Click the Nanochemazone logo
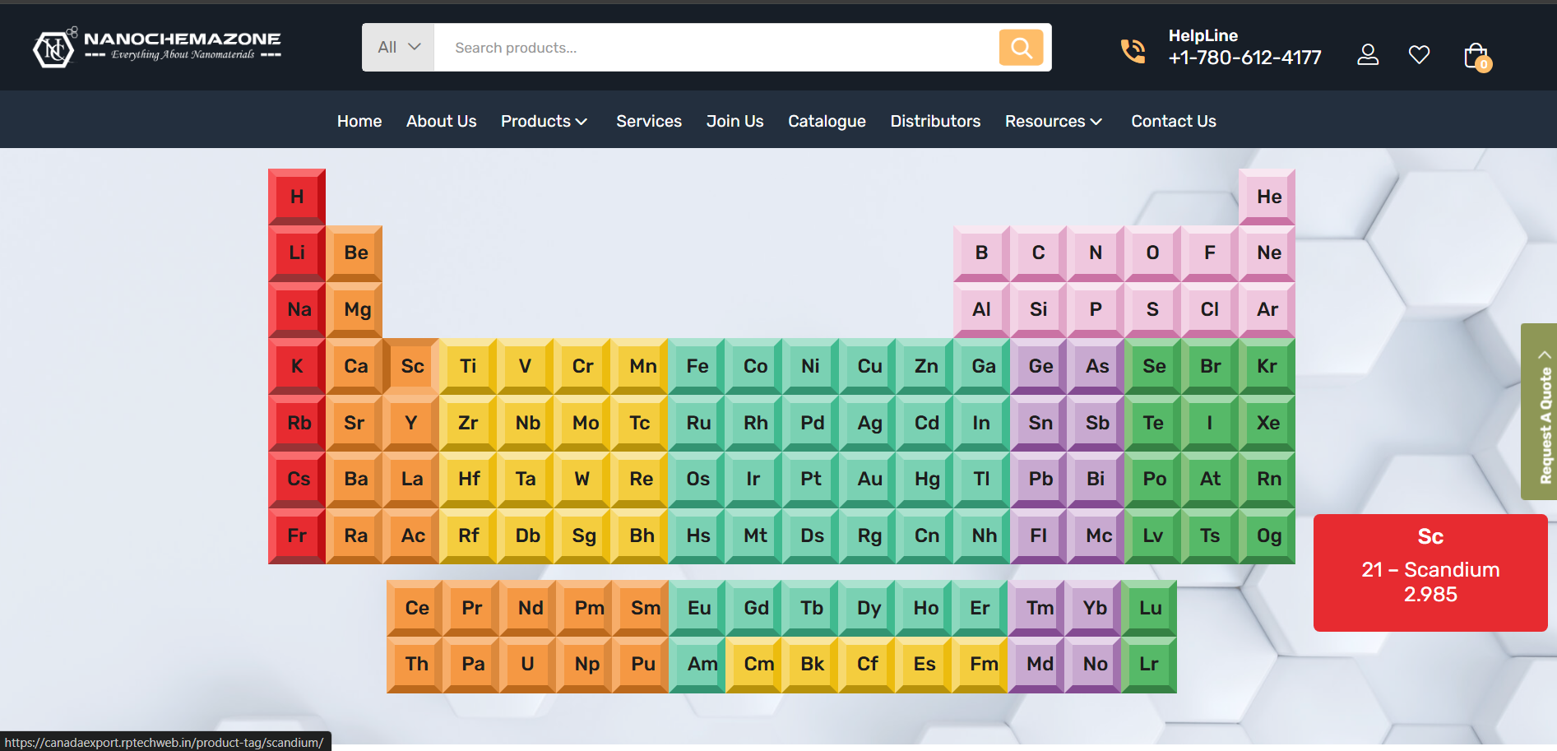This screenshot has width=1557, height=751. coord(157,47)
